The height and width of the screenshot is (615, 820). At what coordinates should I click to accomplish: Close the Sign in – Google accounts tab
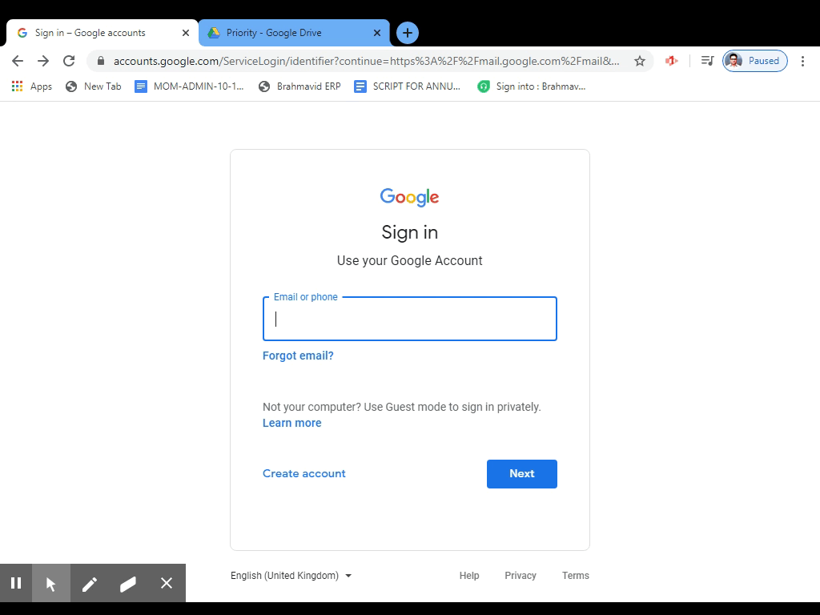point(186,33)
